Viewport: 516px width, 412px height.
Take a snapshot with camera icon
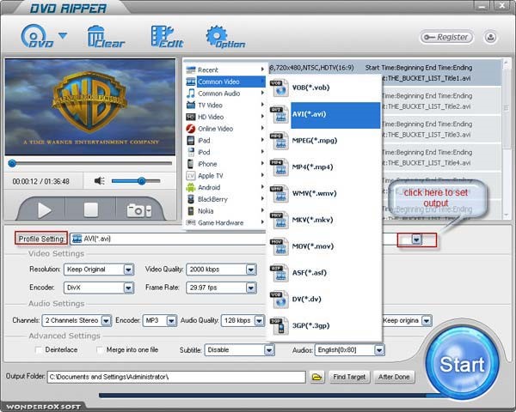coord(139,209)
